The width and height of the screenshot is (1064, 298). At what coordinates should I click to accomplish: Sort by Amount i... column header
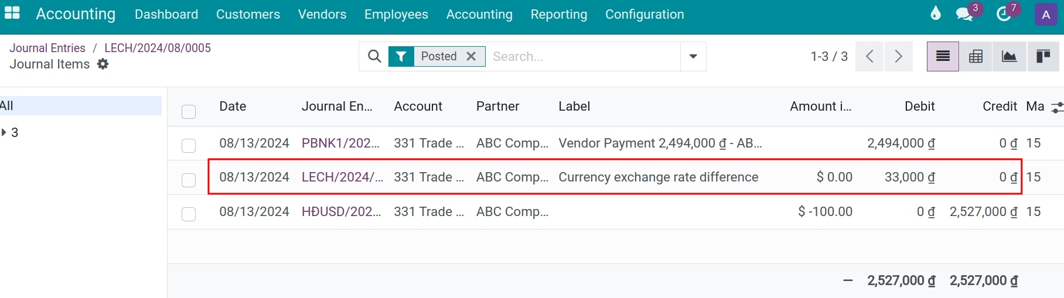click(x=820, y=106)
